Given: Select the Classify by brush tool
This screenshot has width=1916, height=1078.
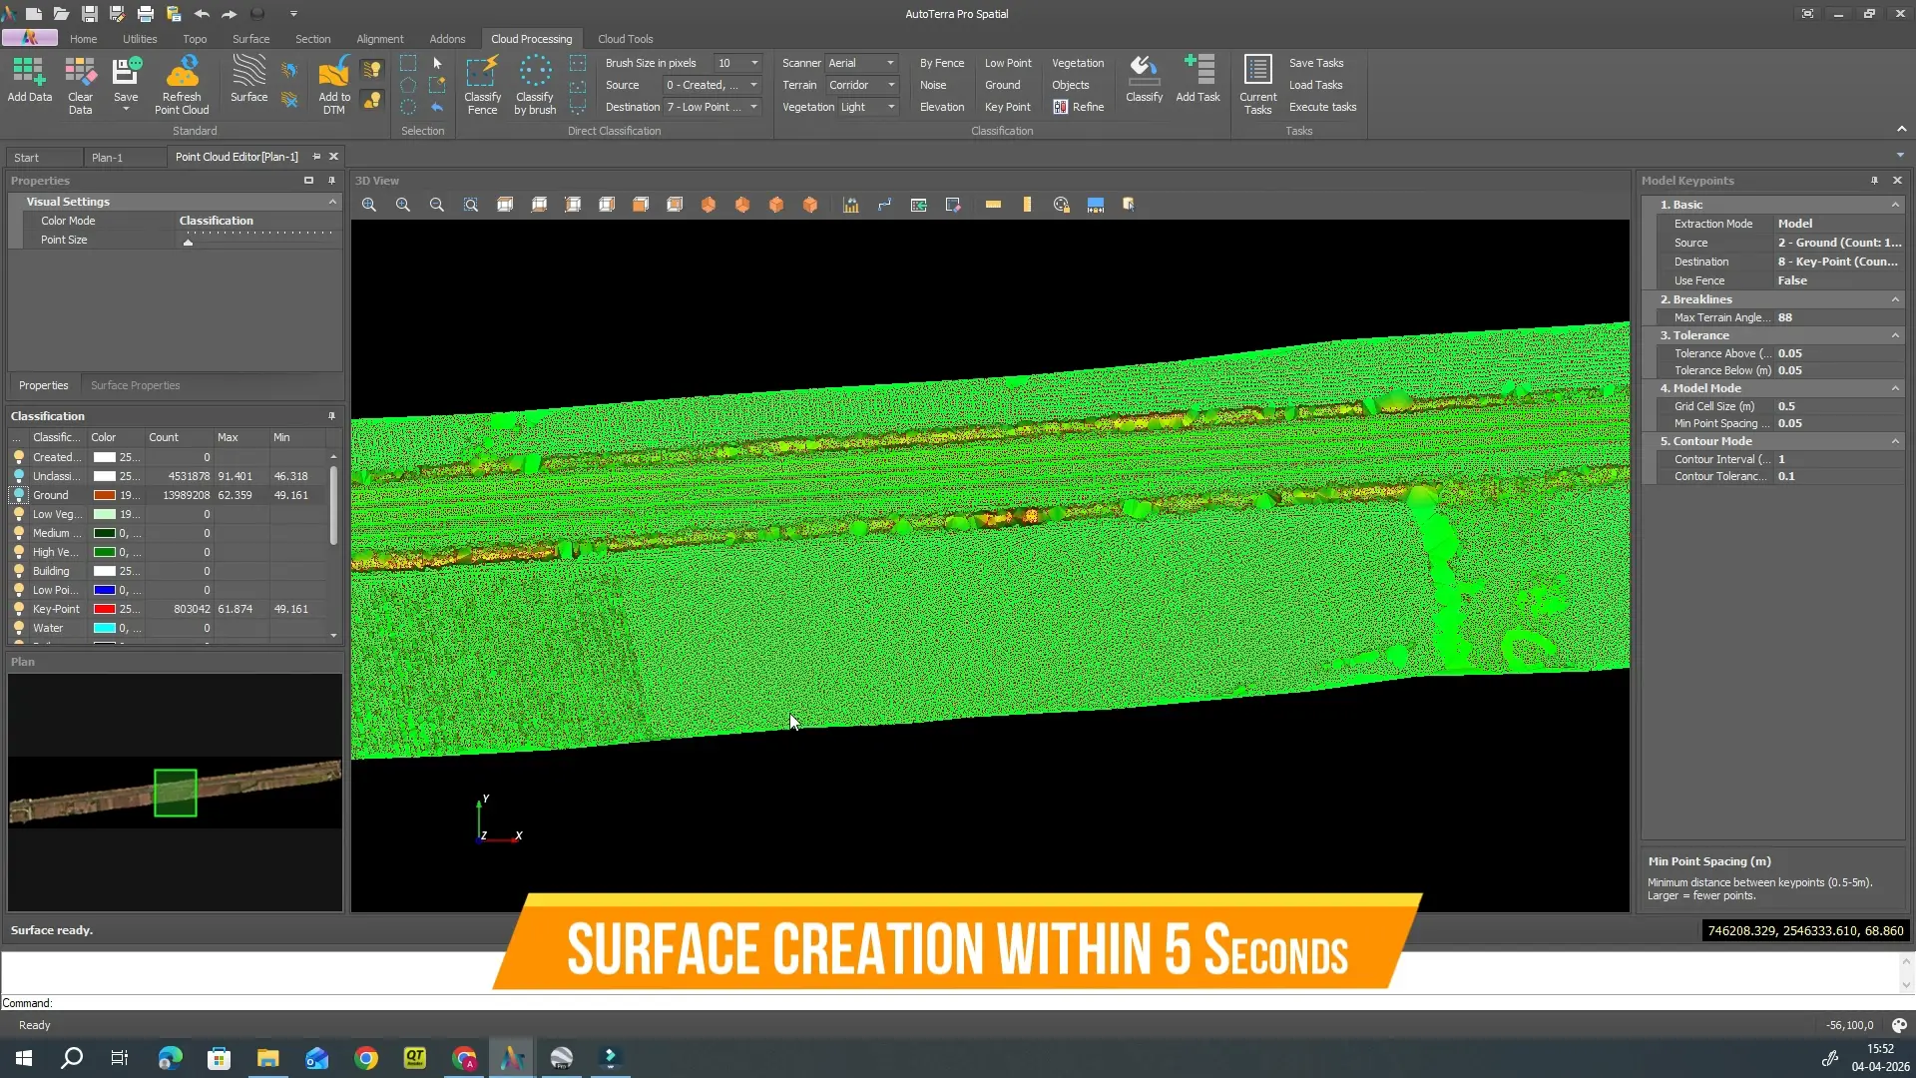Looking at the screenshot, I should (x=535, y=85).
